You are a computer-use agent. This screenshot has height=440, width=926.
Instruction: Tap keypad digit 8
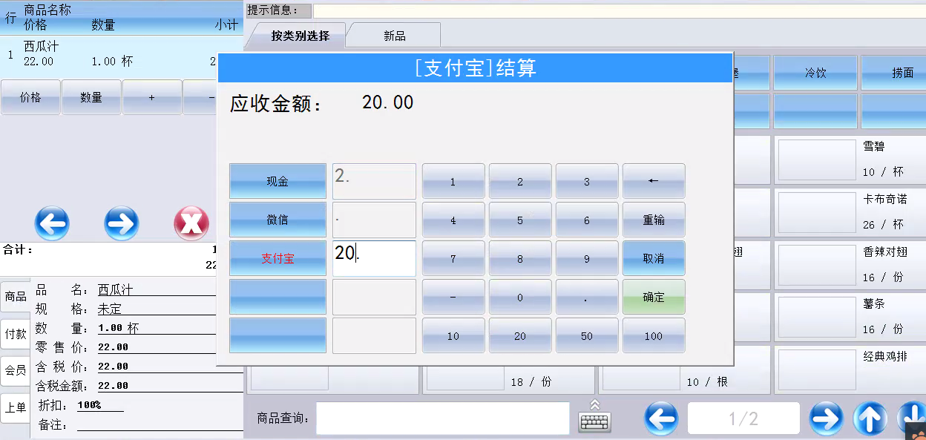(x=520, y=258)
